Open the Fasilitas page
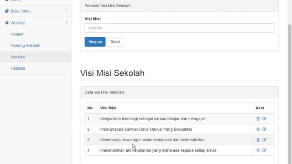This screenshot has width=292, height=164. [18, 68]
